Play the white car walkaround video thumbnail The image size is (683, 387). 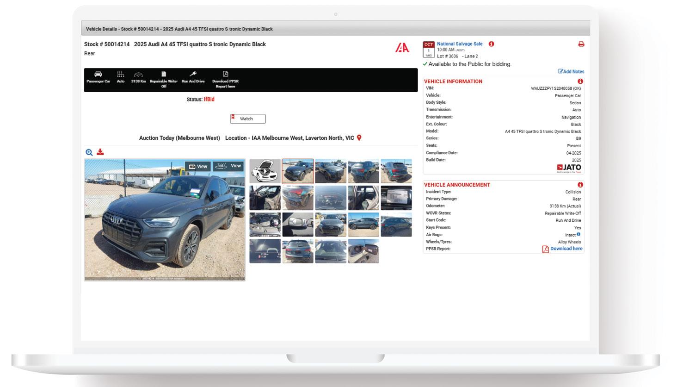click(265, 171)
